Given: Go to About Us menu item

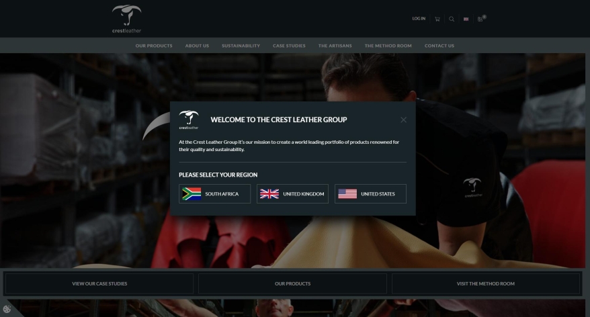Looking at the screenshot, I should coord(197,46).
